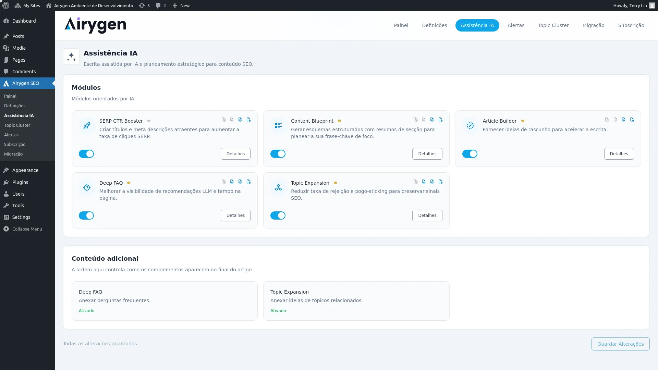Open the Definições top tab
Screen dimensions: 658x370
(x=435, y=25)
